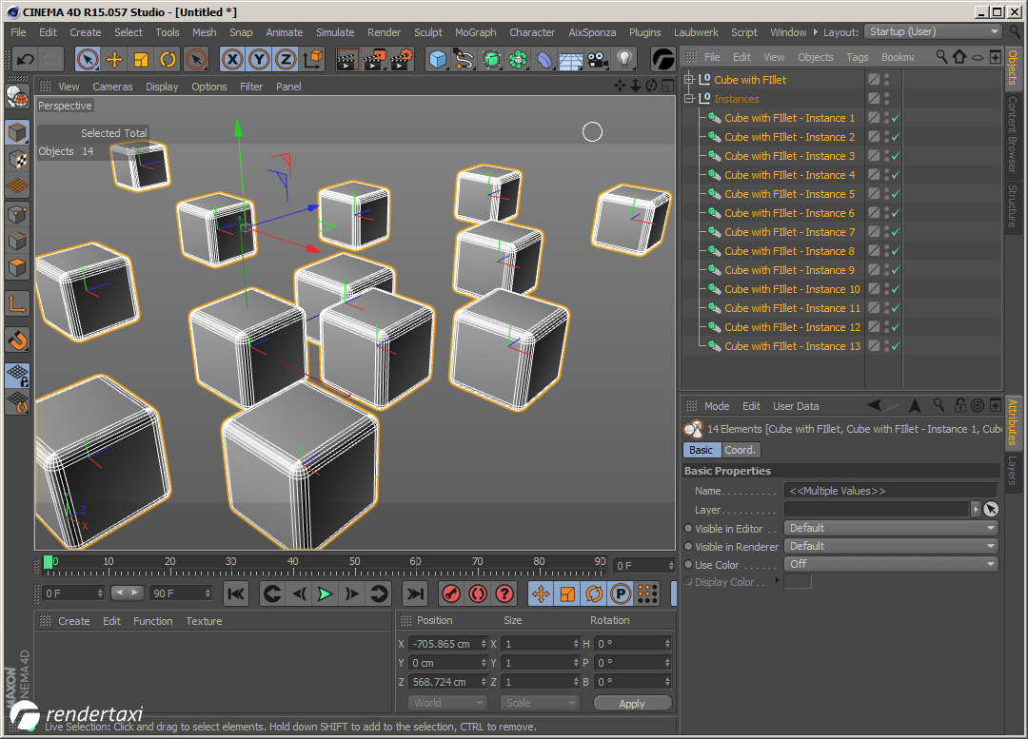Image resolution: width=1028 pixels, height=739 pixels.
Task: Click the coordinate system icon
Action: click(x=313, y=60)
